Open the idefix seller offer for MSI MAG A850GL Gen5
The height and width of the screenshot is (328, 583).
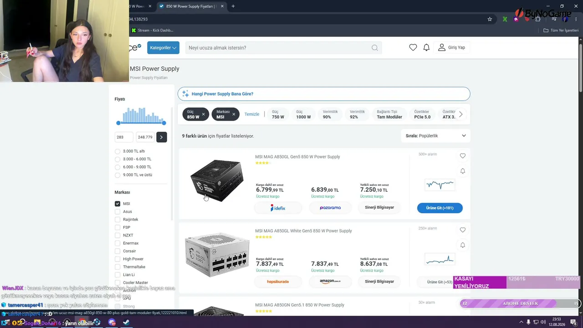[x=278, y=208]
